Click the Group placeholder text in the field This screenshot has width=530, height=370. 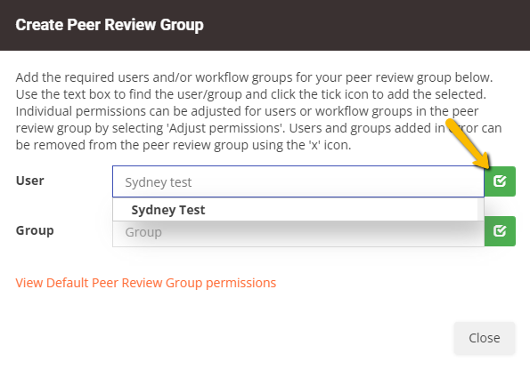coord(143,232)
